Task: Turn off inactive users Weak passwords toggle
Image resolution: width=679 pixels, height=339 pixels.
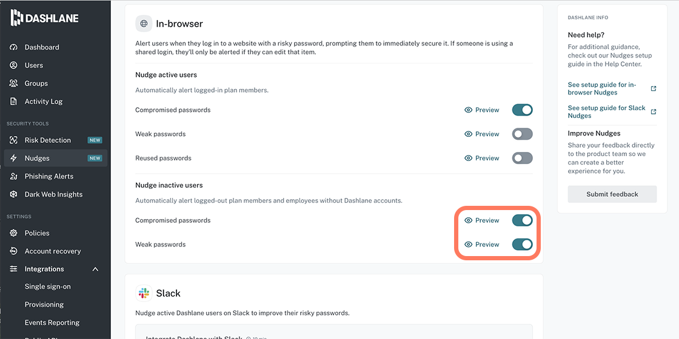Action: [x=522, y=245]
